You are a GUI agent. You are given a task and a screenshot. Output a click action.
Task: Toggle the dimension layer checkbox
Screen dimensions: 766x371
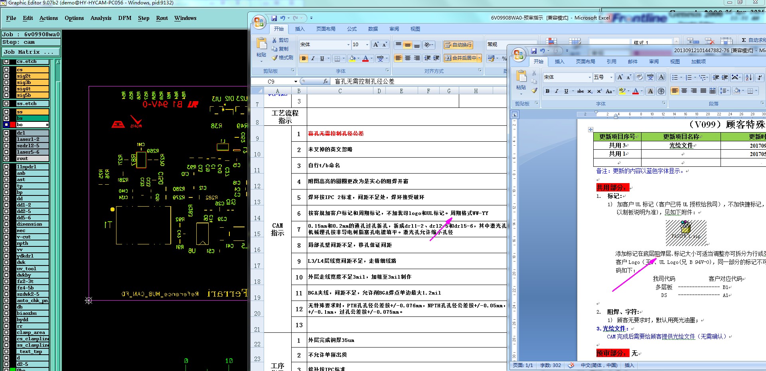pos(6,224)
